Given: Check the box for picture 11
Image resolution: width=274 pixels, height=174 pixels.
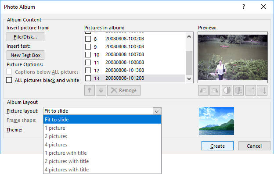Looking at the screenshot, I should 88,62.
